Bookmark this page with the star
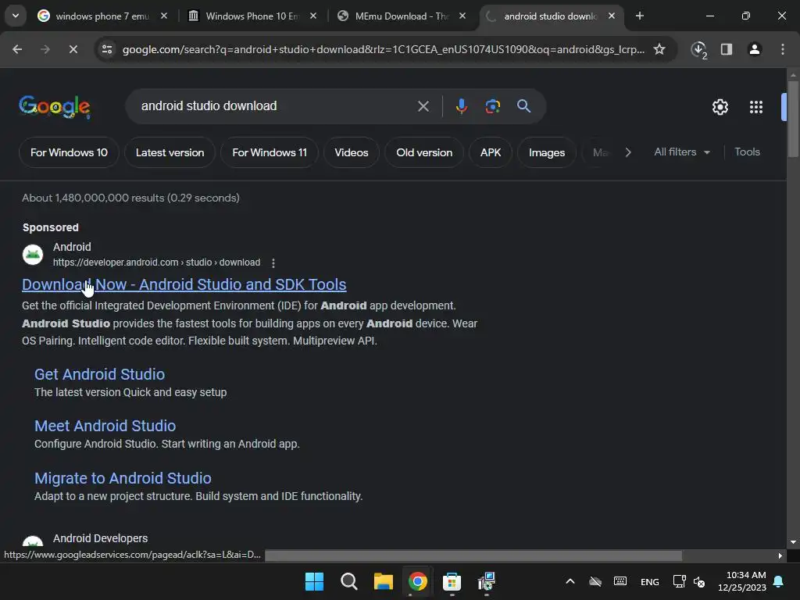This screenshot has width=800, height=600. pyautogui.click(x=659, y=49)
